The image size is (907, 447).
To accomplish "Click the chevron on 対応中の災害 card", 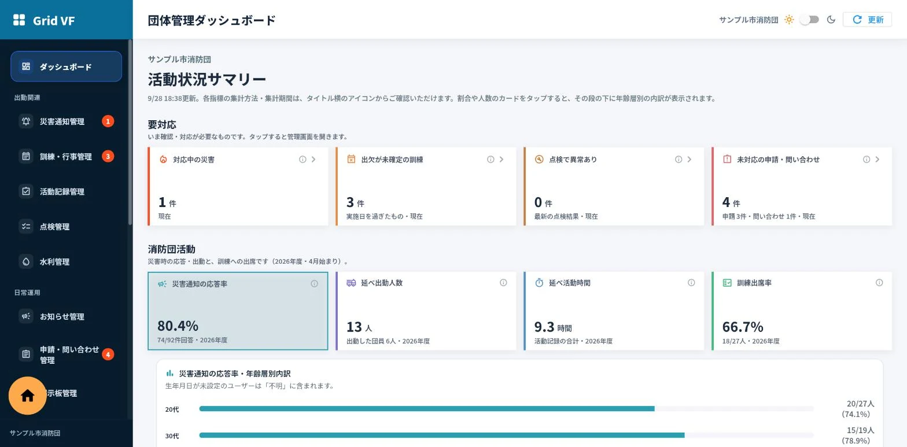I will tap(314, 160).
